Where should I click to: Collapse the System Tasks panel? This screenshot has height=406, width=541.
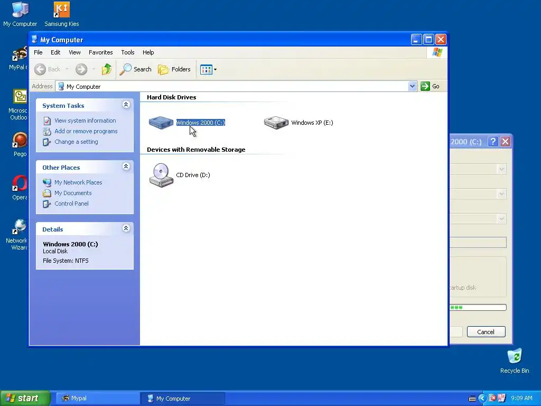tap(126, 105)
